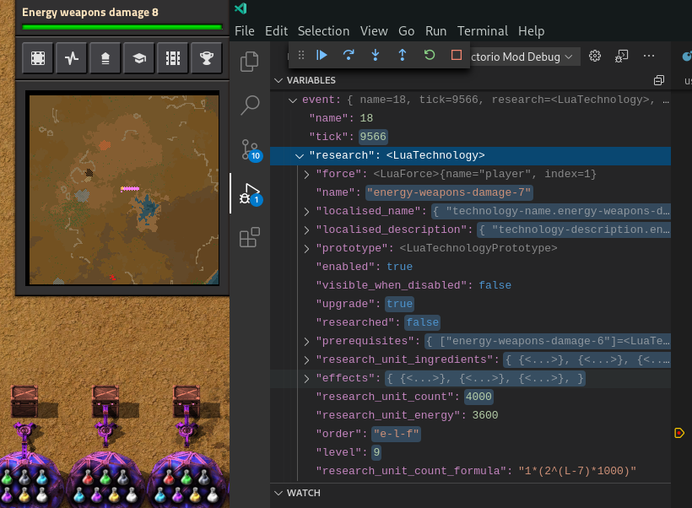Open the Help menu
This screenshot has width=692, height=508.
(532, 31)
